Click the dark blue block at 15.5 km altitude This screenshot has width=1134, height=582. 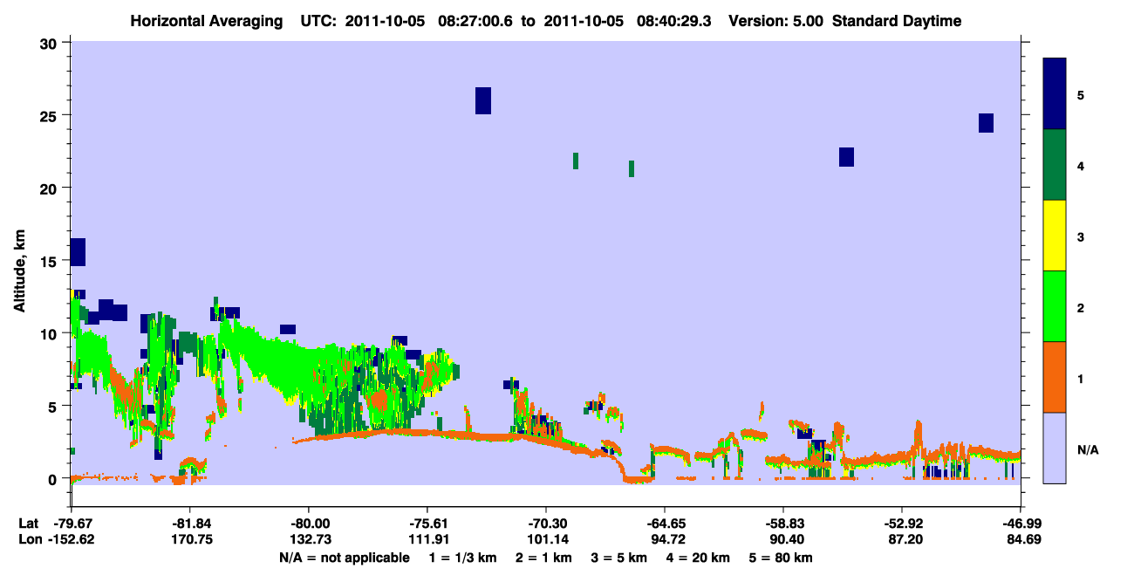pyautogui.click(x=78, y=252)
